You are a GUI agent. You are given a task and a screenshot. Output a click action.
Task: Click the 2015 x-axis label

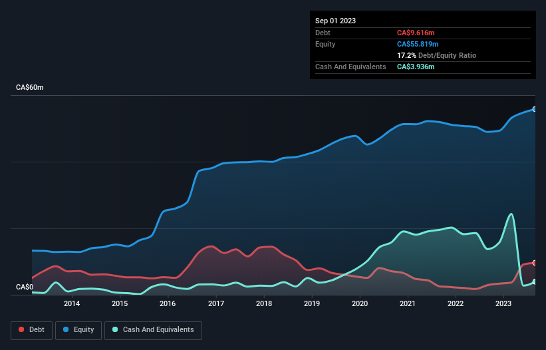[x=120, y=303]
